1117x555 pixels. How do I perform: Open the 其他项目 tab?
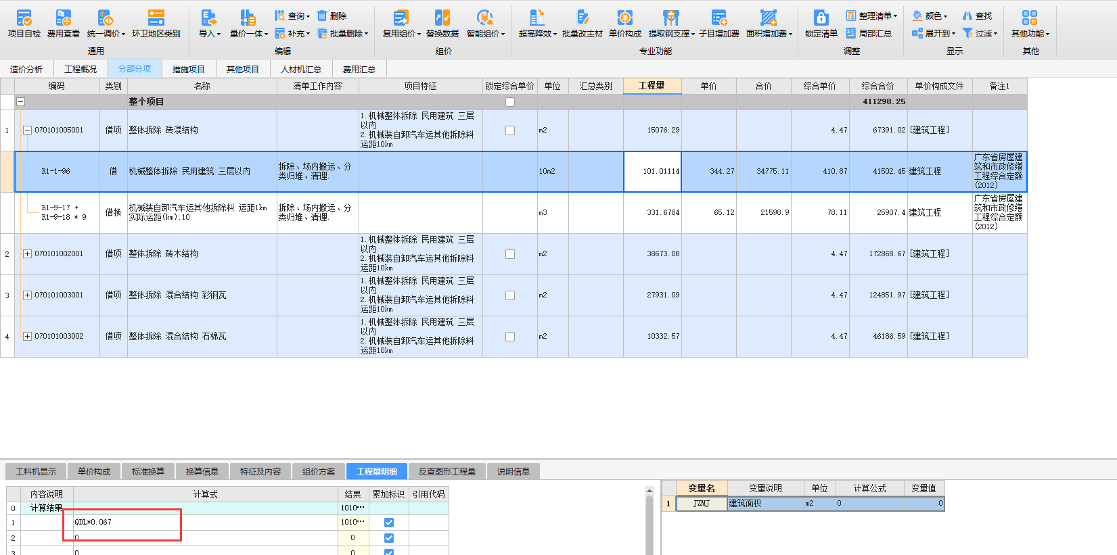(x=243, y=69)
